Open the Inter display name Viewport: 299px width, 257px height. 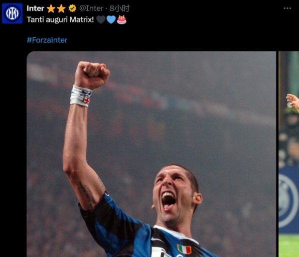coord(35,8)
